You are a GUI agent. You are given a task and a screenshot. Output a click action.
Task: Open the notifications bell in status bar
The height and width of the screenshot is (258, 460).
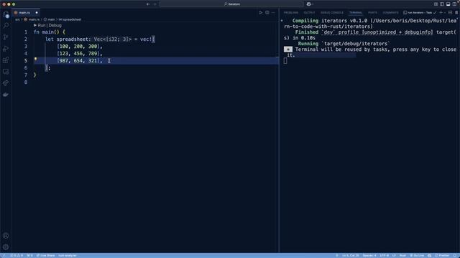point(456,256)
